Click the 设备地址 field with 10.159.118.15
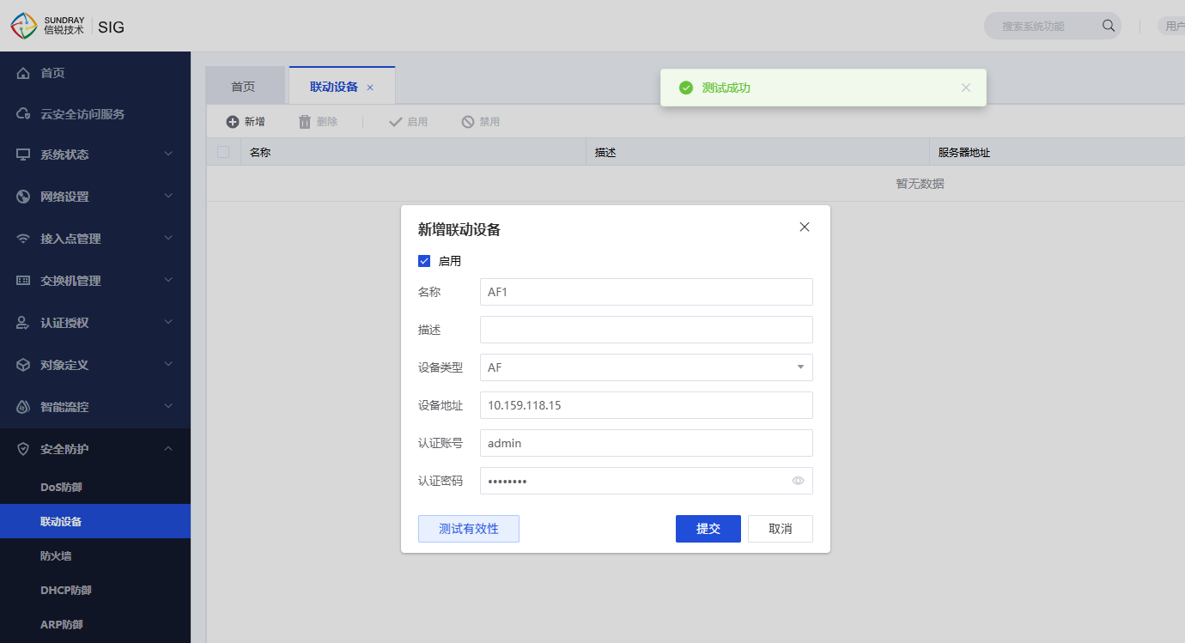 pos(647,405)
